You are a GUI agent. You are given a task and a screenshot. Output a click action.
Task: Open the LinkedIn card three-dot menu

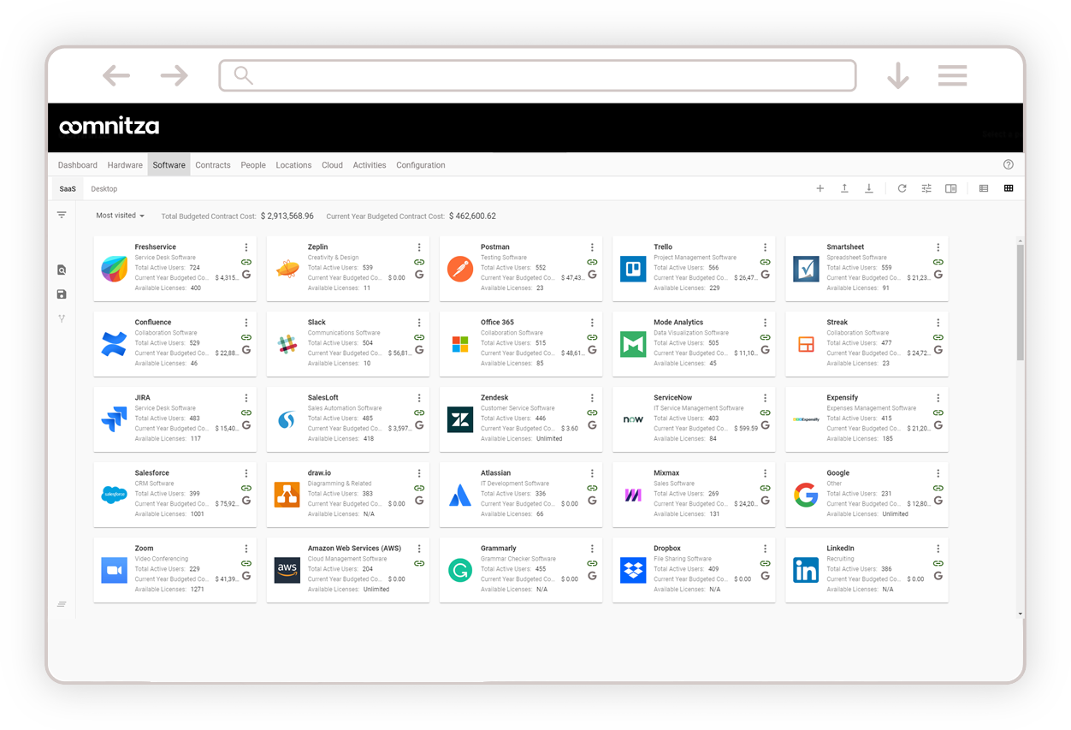(x=938, y=549)
